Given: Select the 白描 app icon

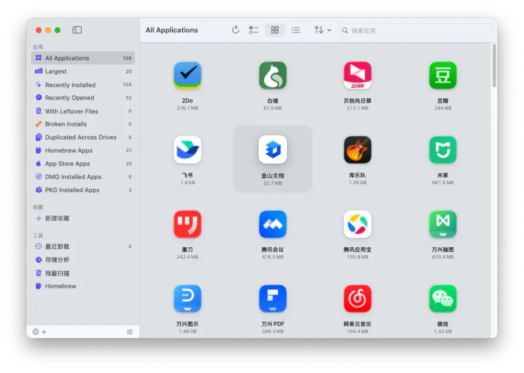Looking at the screenshot, I should point(273,75).
